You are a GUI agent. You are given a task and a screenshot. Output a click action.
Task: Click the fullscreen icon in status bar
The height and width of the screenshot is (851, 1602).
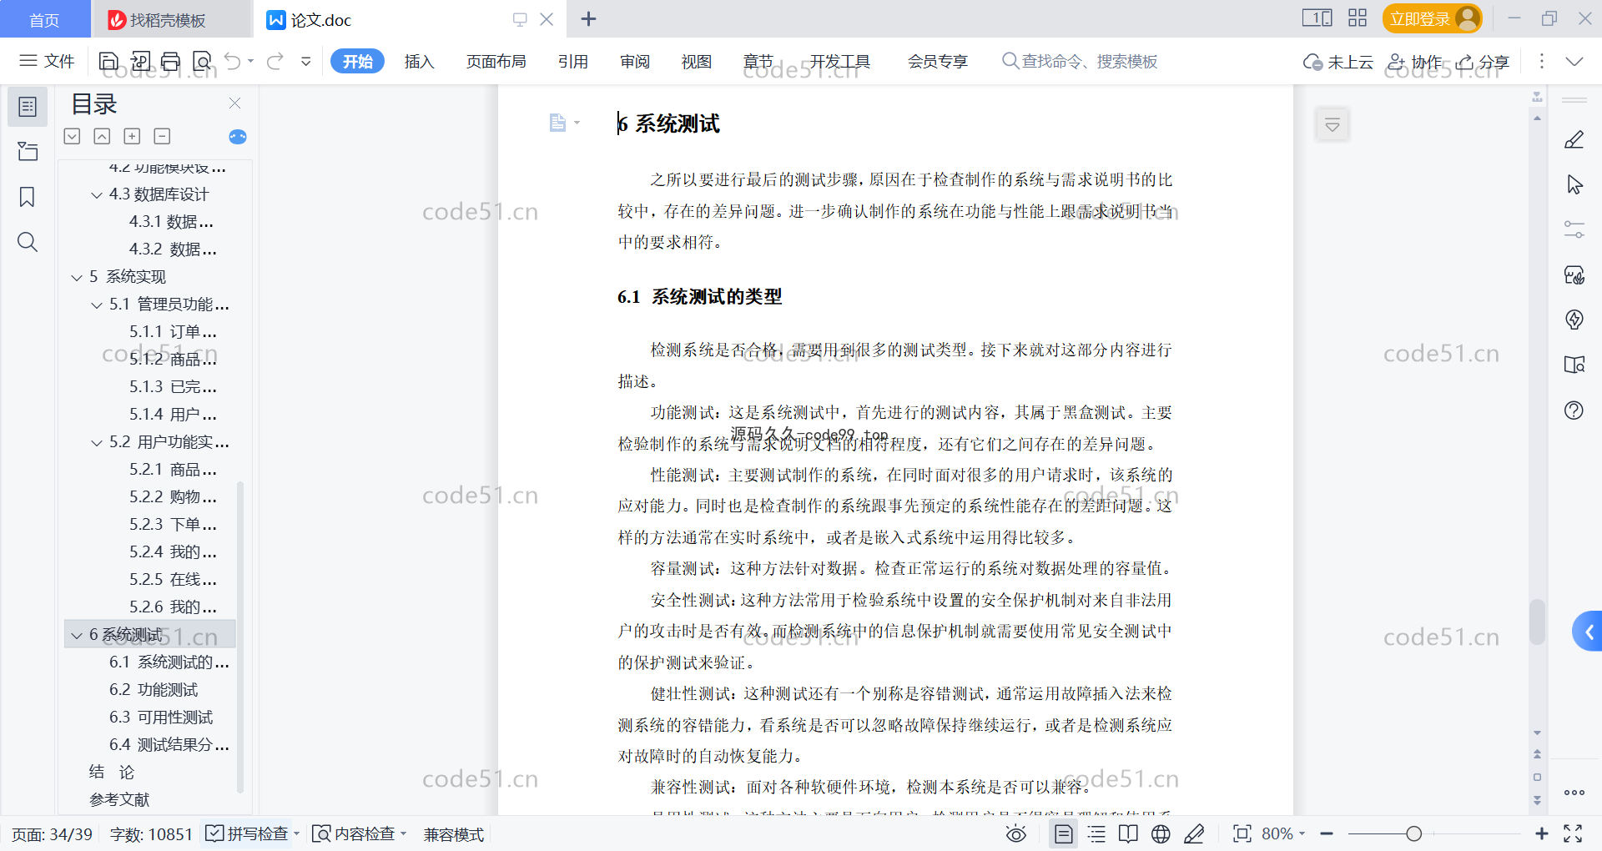tap(1574, 833)
